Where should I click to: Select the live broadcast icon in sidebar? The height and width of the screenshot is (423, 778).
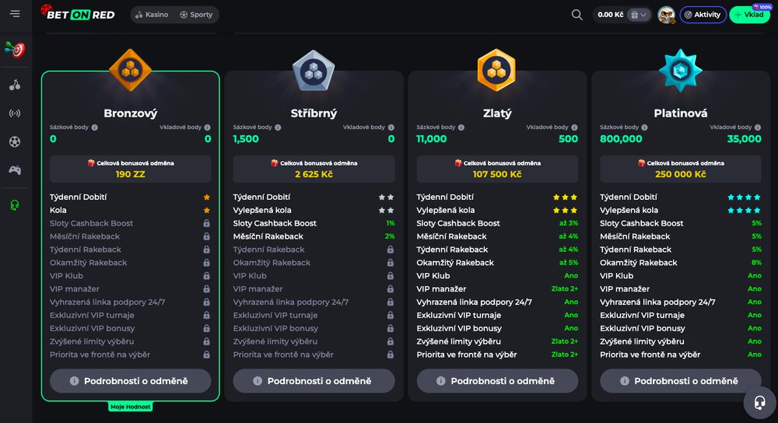[x=15, y=114]
